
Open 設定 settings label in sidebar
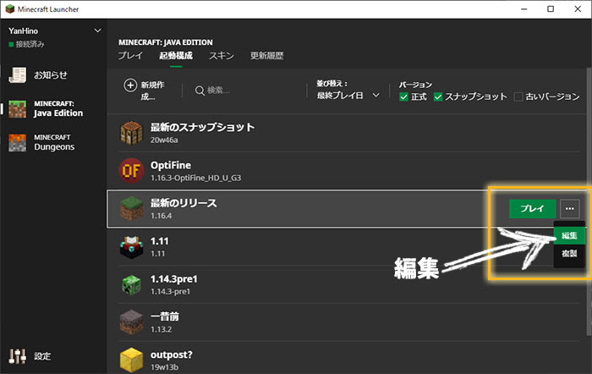tap(42, 356)
